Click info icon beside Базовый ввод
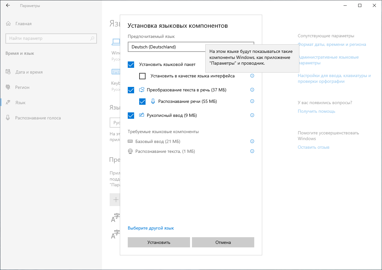The width and height of the screenshot is (382, 270). coord(252,141)
